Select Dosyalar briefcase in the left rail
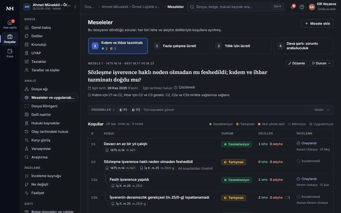341x213 pixels. (x=10, y=39)
